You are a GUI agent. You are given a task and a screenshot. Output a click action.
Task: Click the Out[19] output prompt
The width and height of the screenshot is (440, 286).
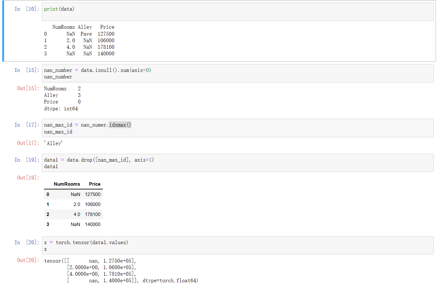click(28, 178)
